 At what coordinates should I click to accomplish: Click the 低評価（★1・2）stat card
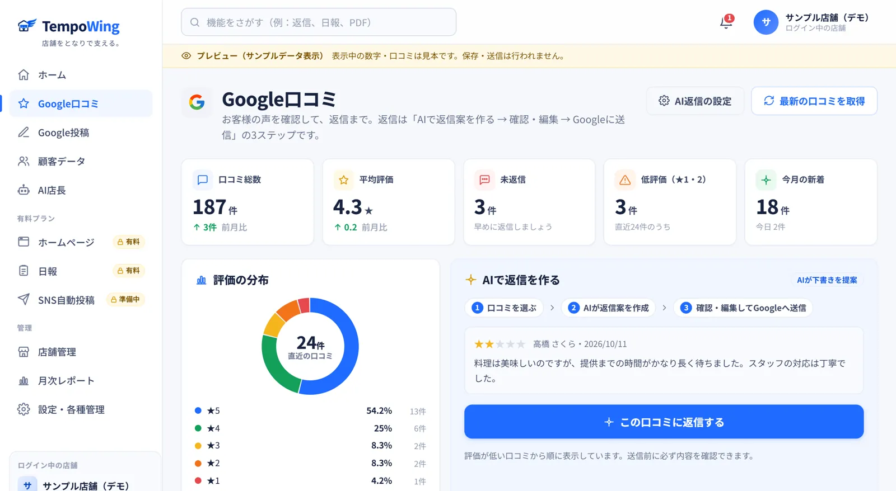click(670, 202)
